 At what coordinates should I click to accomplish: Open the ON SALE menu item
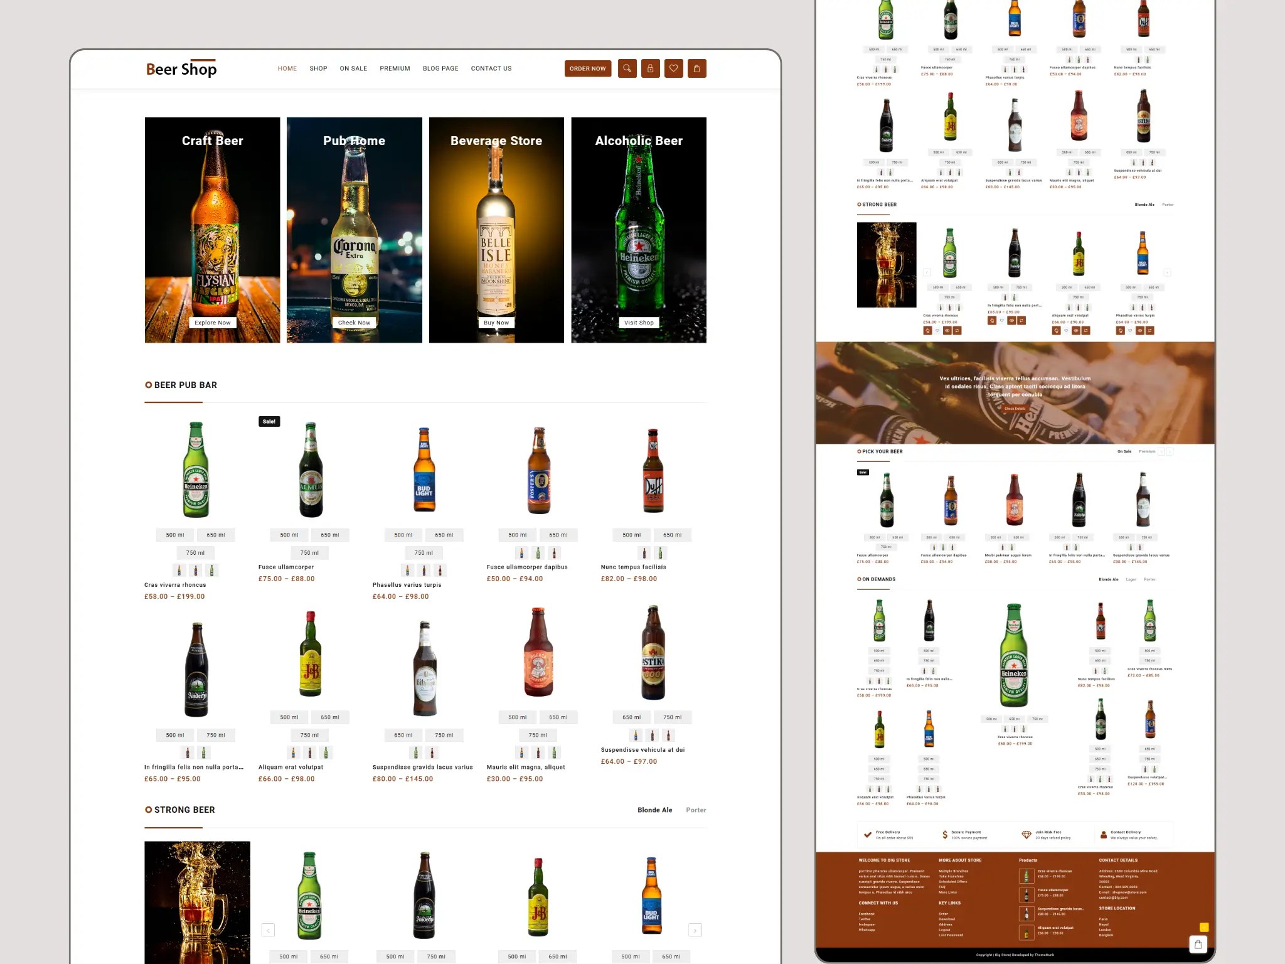[x=353, y=68]
